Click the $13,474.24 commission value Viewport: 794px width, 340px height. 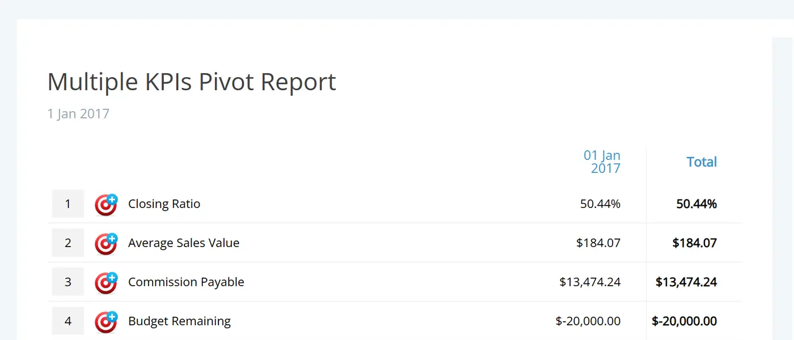(591, 282)
